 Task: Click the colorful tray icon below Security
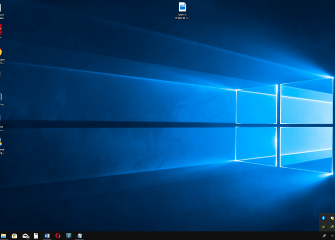(332, 227)
